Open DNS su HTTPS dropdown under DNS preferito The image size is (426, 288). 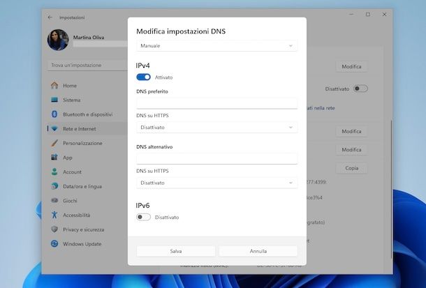[x=216, y=127]
